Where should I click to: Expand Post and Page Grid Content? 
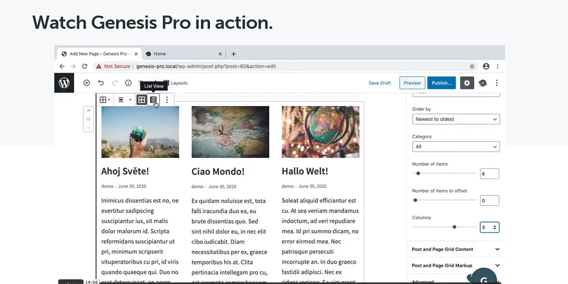pyautogui.click(x=456, y=249)
